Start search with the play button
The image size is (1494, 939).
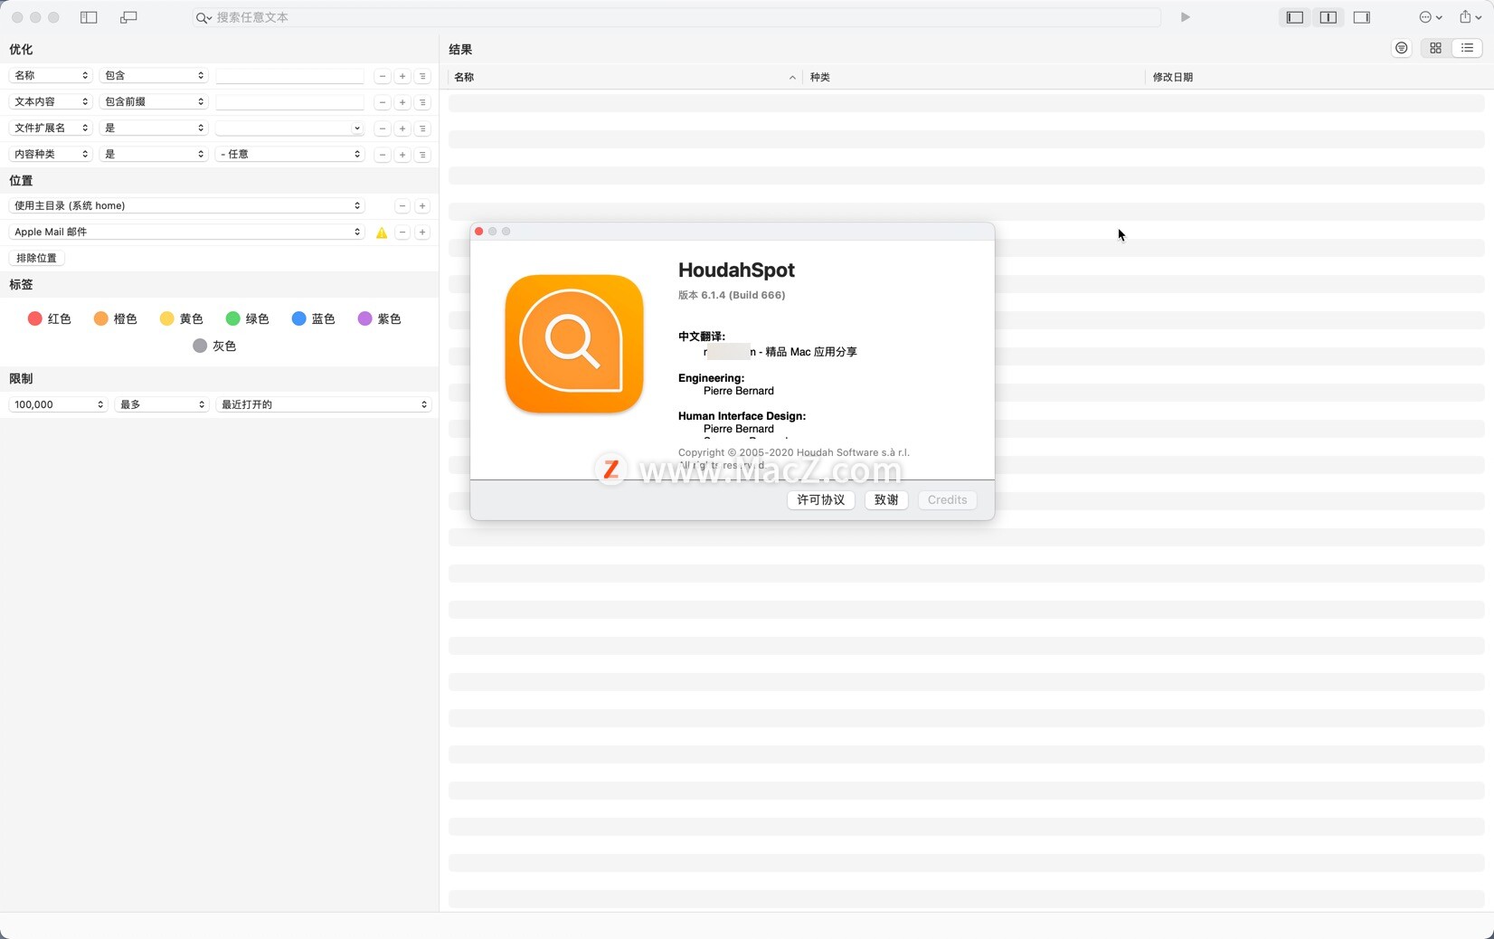coord(1185,17)
